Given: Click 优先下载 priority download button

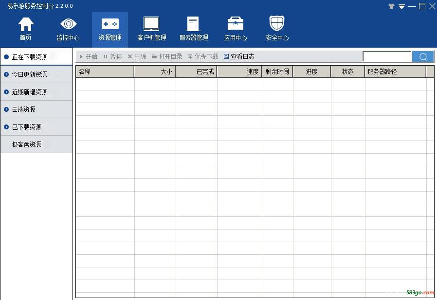Looking at the screenshot, I should (203, 56).
